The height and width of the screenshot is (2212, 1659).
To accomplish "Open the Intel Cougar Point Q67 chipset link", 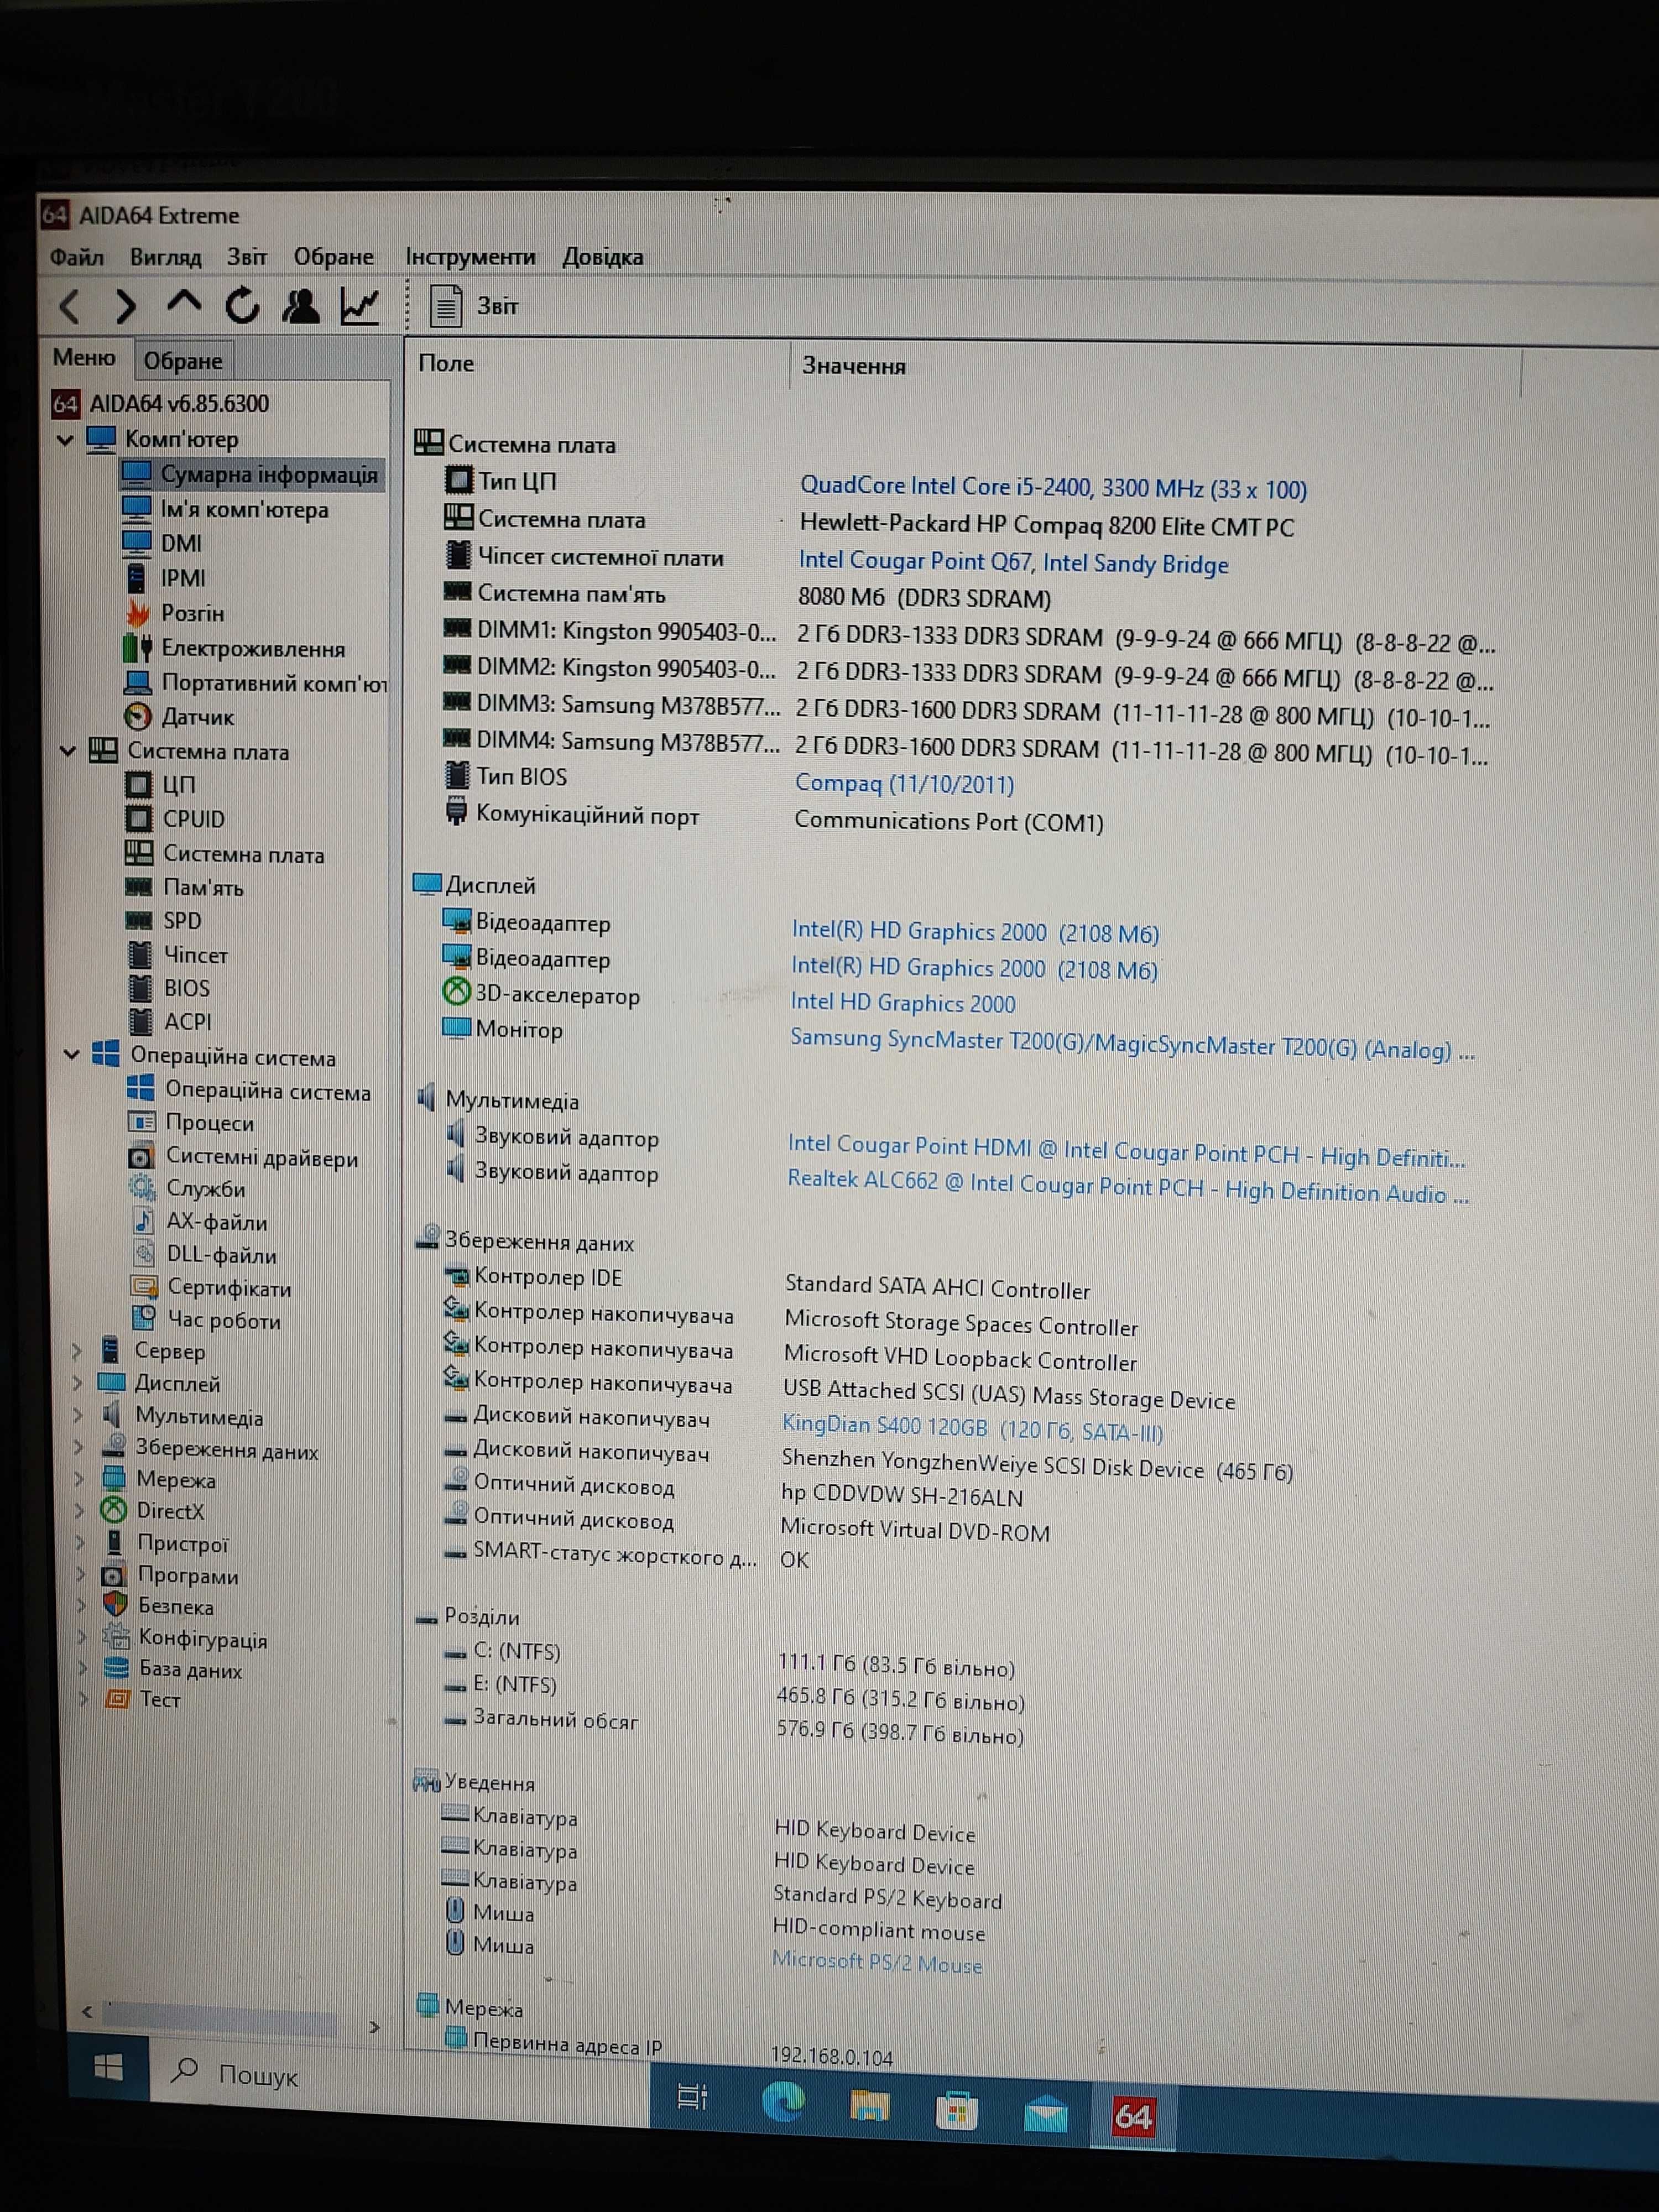I will [1013, 562].
